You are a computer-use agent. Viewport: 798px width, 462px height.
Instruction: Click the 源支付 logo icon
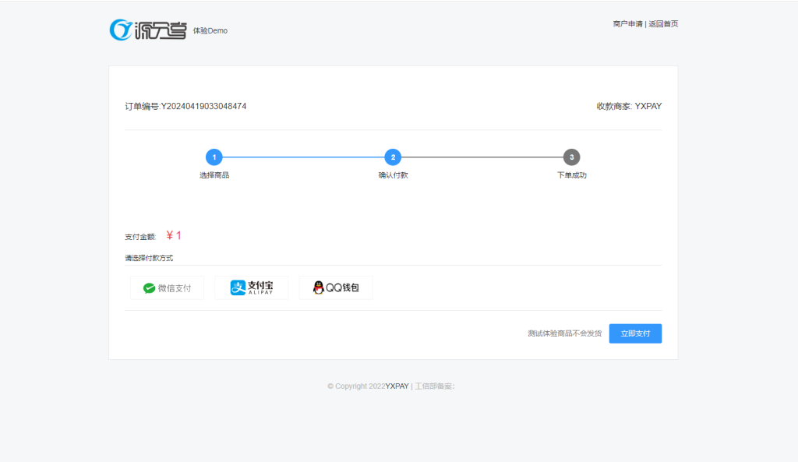[x=148, y=30]
